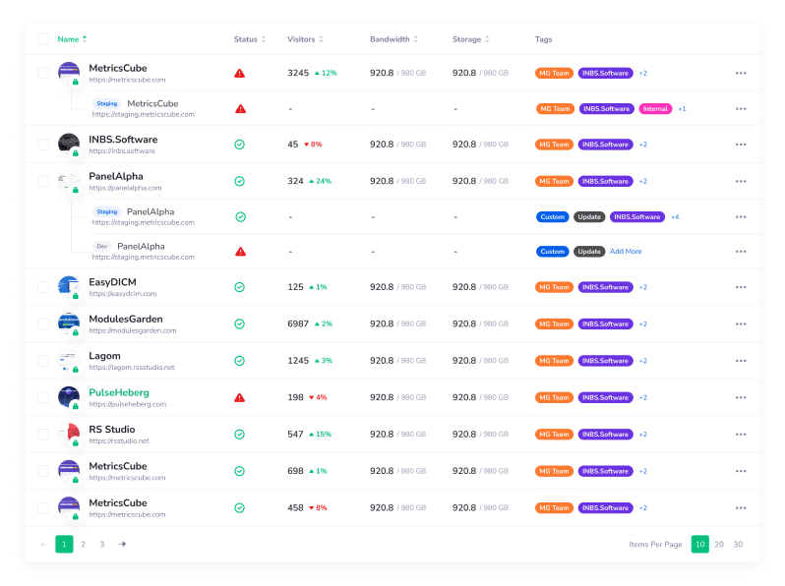The height and width of the screenshot is (586, 785).
Task: Click Add More tags link
Action: point(626,252)
